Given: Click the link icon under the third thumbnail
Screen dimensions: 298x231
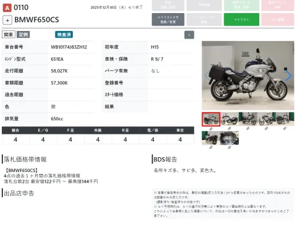Looking at the screenshot, I should [x=248, y=129].
